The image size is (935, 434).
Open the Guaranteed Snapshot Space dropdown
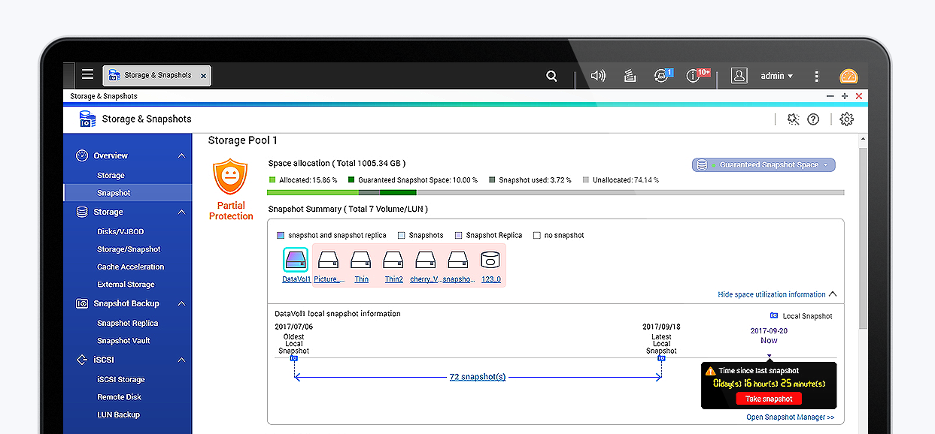[763, 164]
